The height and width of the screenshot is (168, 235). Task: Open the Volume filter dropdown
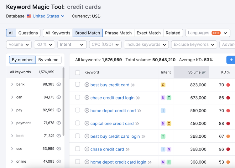tap(19, 44)
